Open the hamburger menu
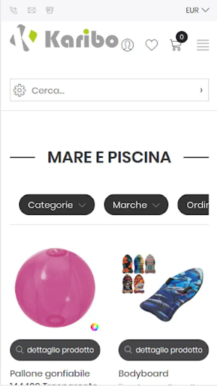Viewport: 217px width, 386px height. tap(203, 45)
